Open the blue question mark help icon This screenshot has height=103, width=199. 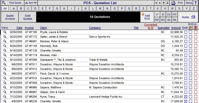(196, 3)
